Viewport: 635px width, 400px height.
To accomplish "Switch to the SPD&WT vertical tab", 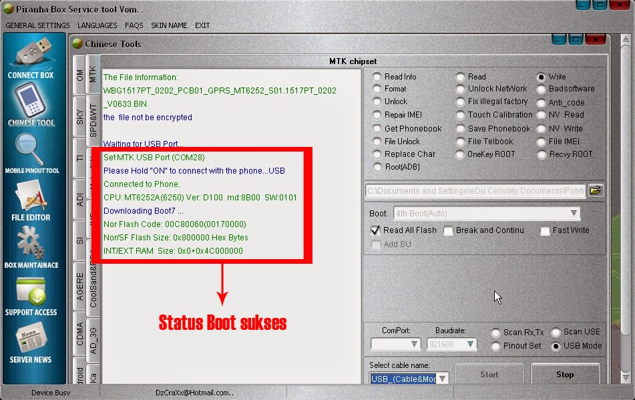I will click(x=93, y=121).
